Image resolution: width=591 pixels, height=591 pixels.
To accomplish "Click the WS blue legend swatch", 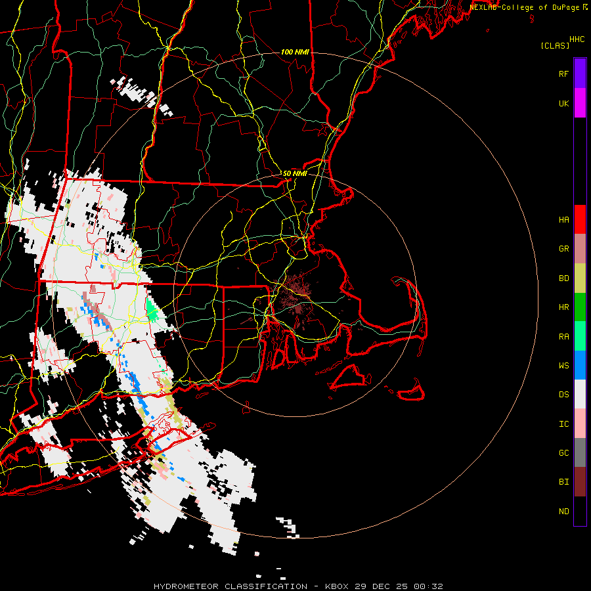I will coord(580,365).
